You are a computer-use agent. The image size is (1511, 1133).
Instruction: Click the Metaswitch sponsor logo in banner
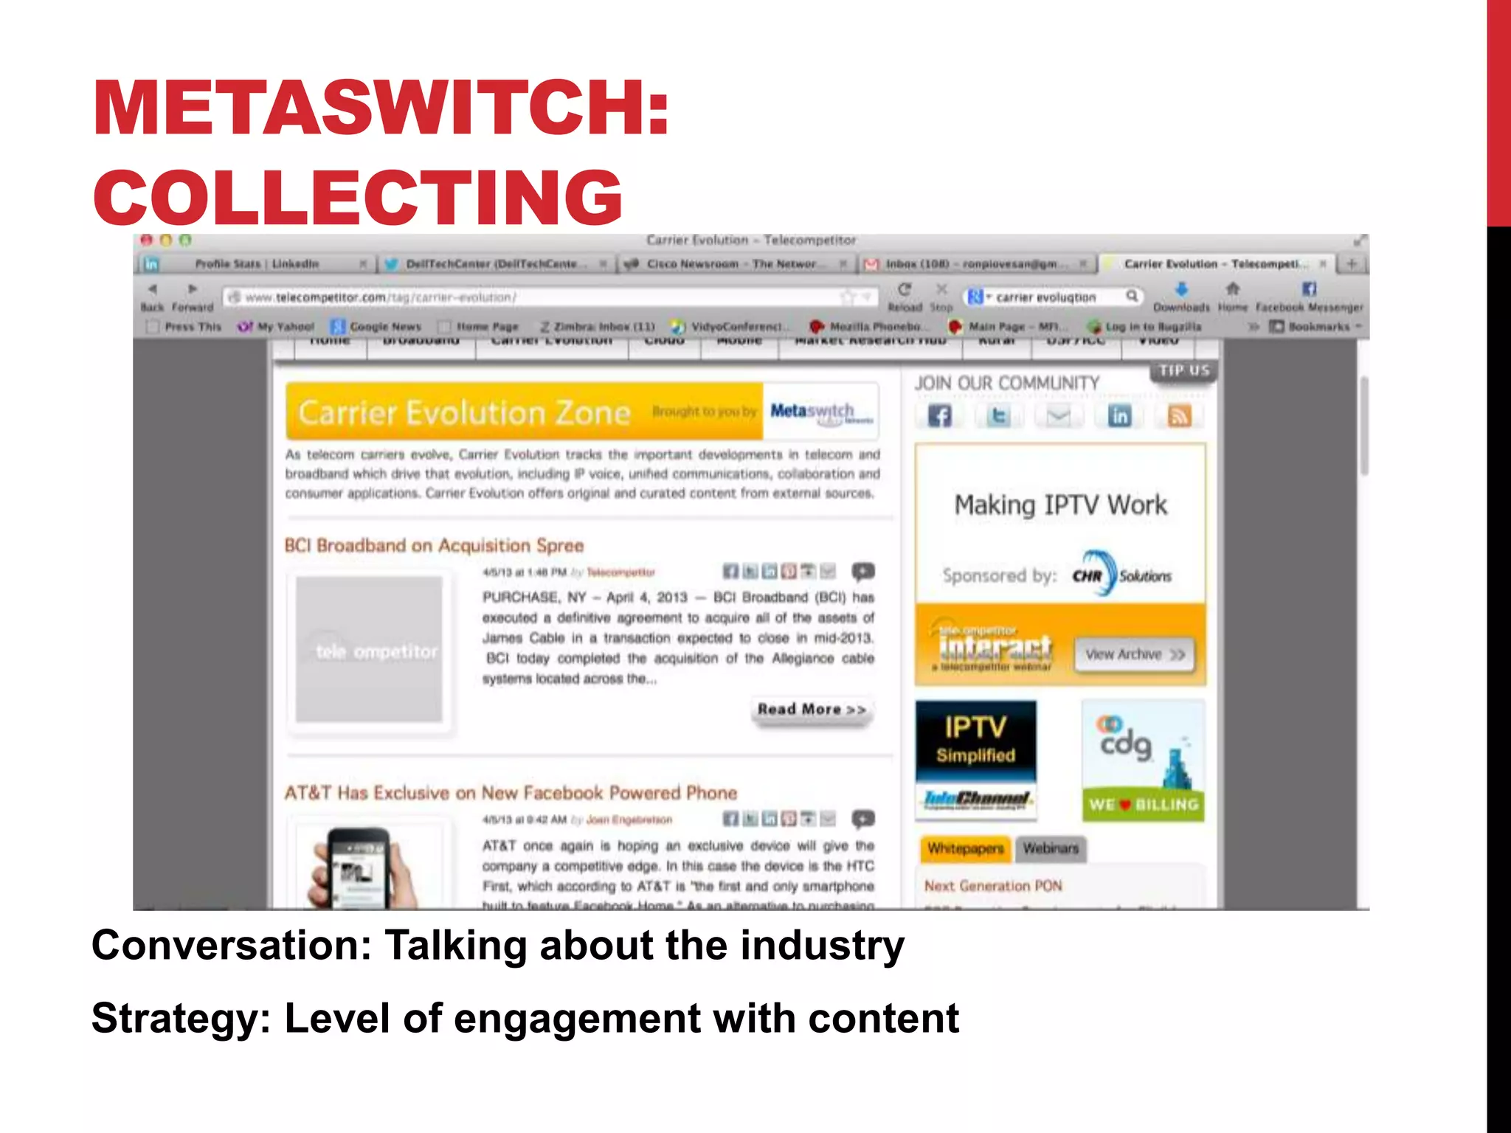pyautogui.click(x=821, y=412)
